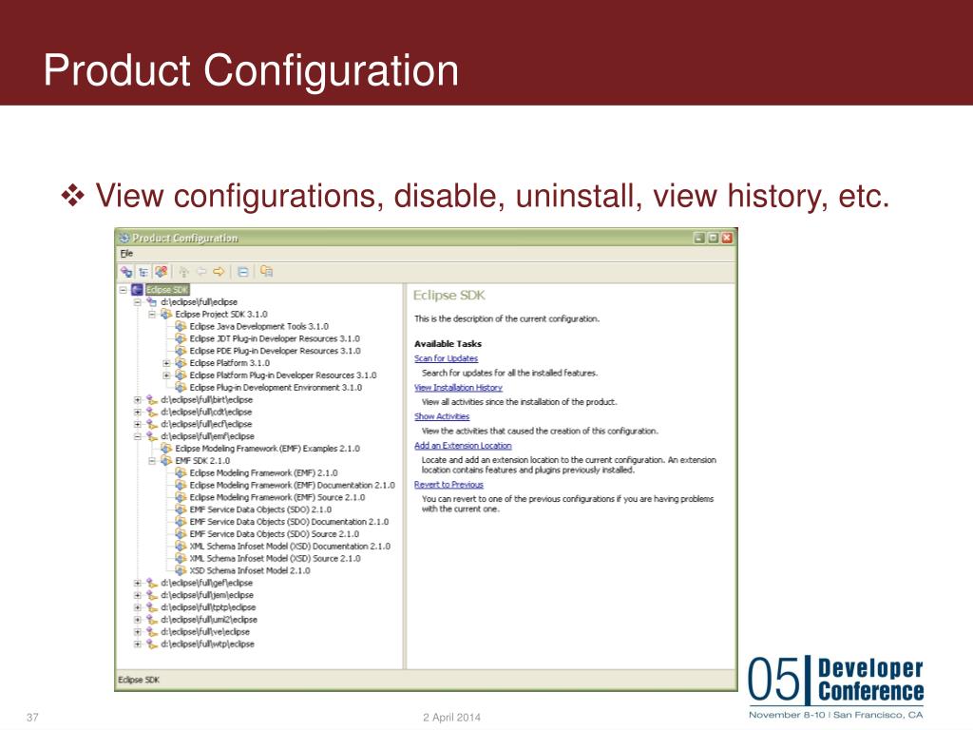The image size is (973, 730).
Task: Collapse the EMF SDK 2.1.0 node
Action: point(152,461)
